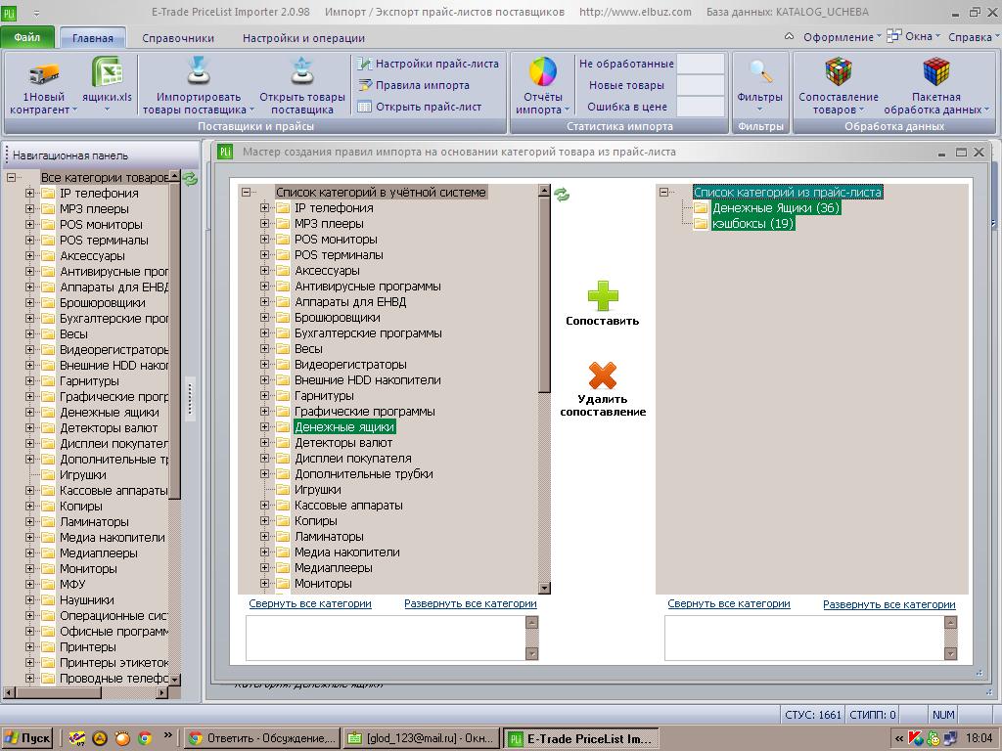Click Открыть товары поставщика icon
The width and height of the screenshot is (1002, 751).
coord(301,70)
